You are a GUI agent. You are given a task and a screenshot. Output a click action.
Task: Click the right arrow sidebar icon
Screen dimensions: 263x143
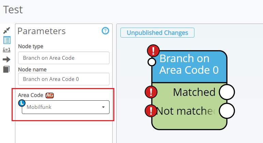(x=6, y=59)
